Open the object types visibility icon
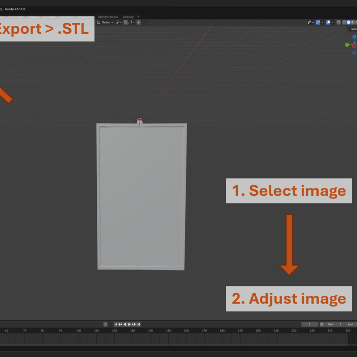 click(x=309, y=22)
